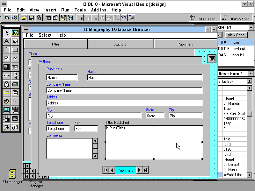Select the FileListBox document tool in toolbox
Screen dimensions: 255x191
coord(15,93)
